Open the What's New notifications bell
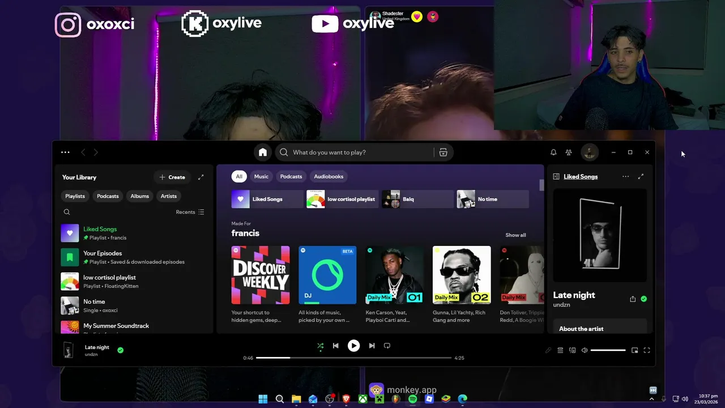Viewport: 725px width, 408px height. tap(553, 152)
